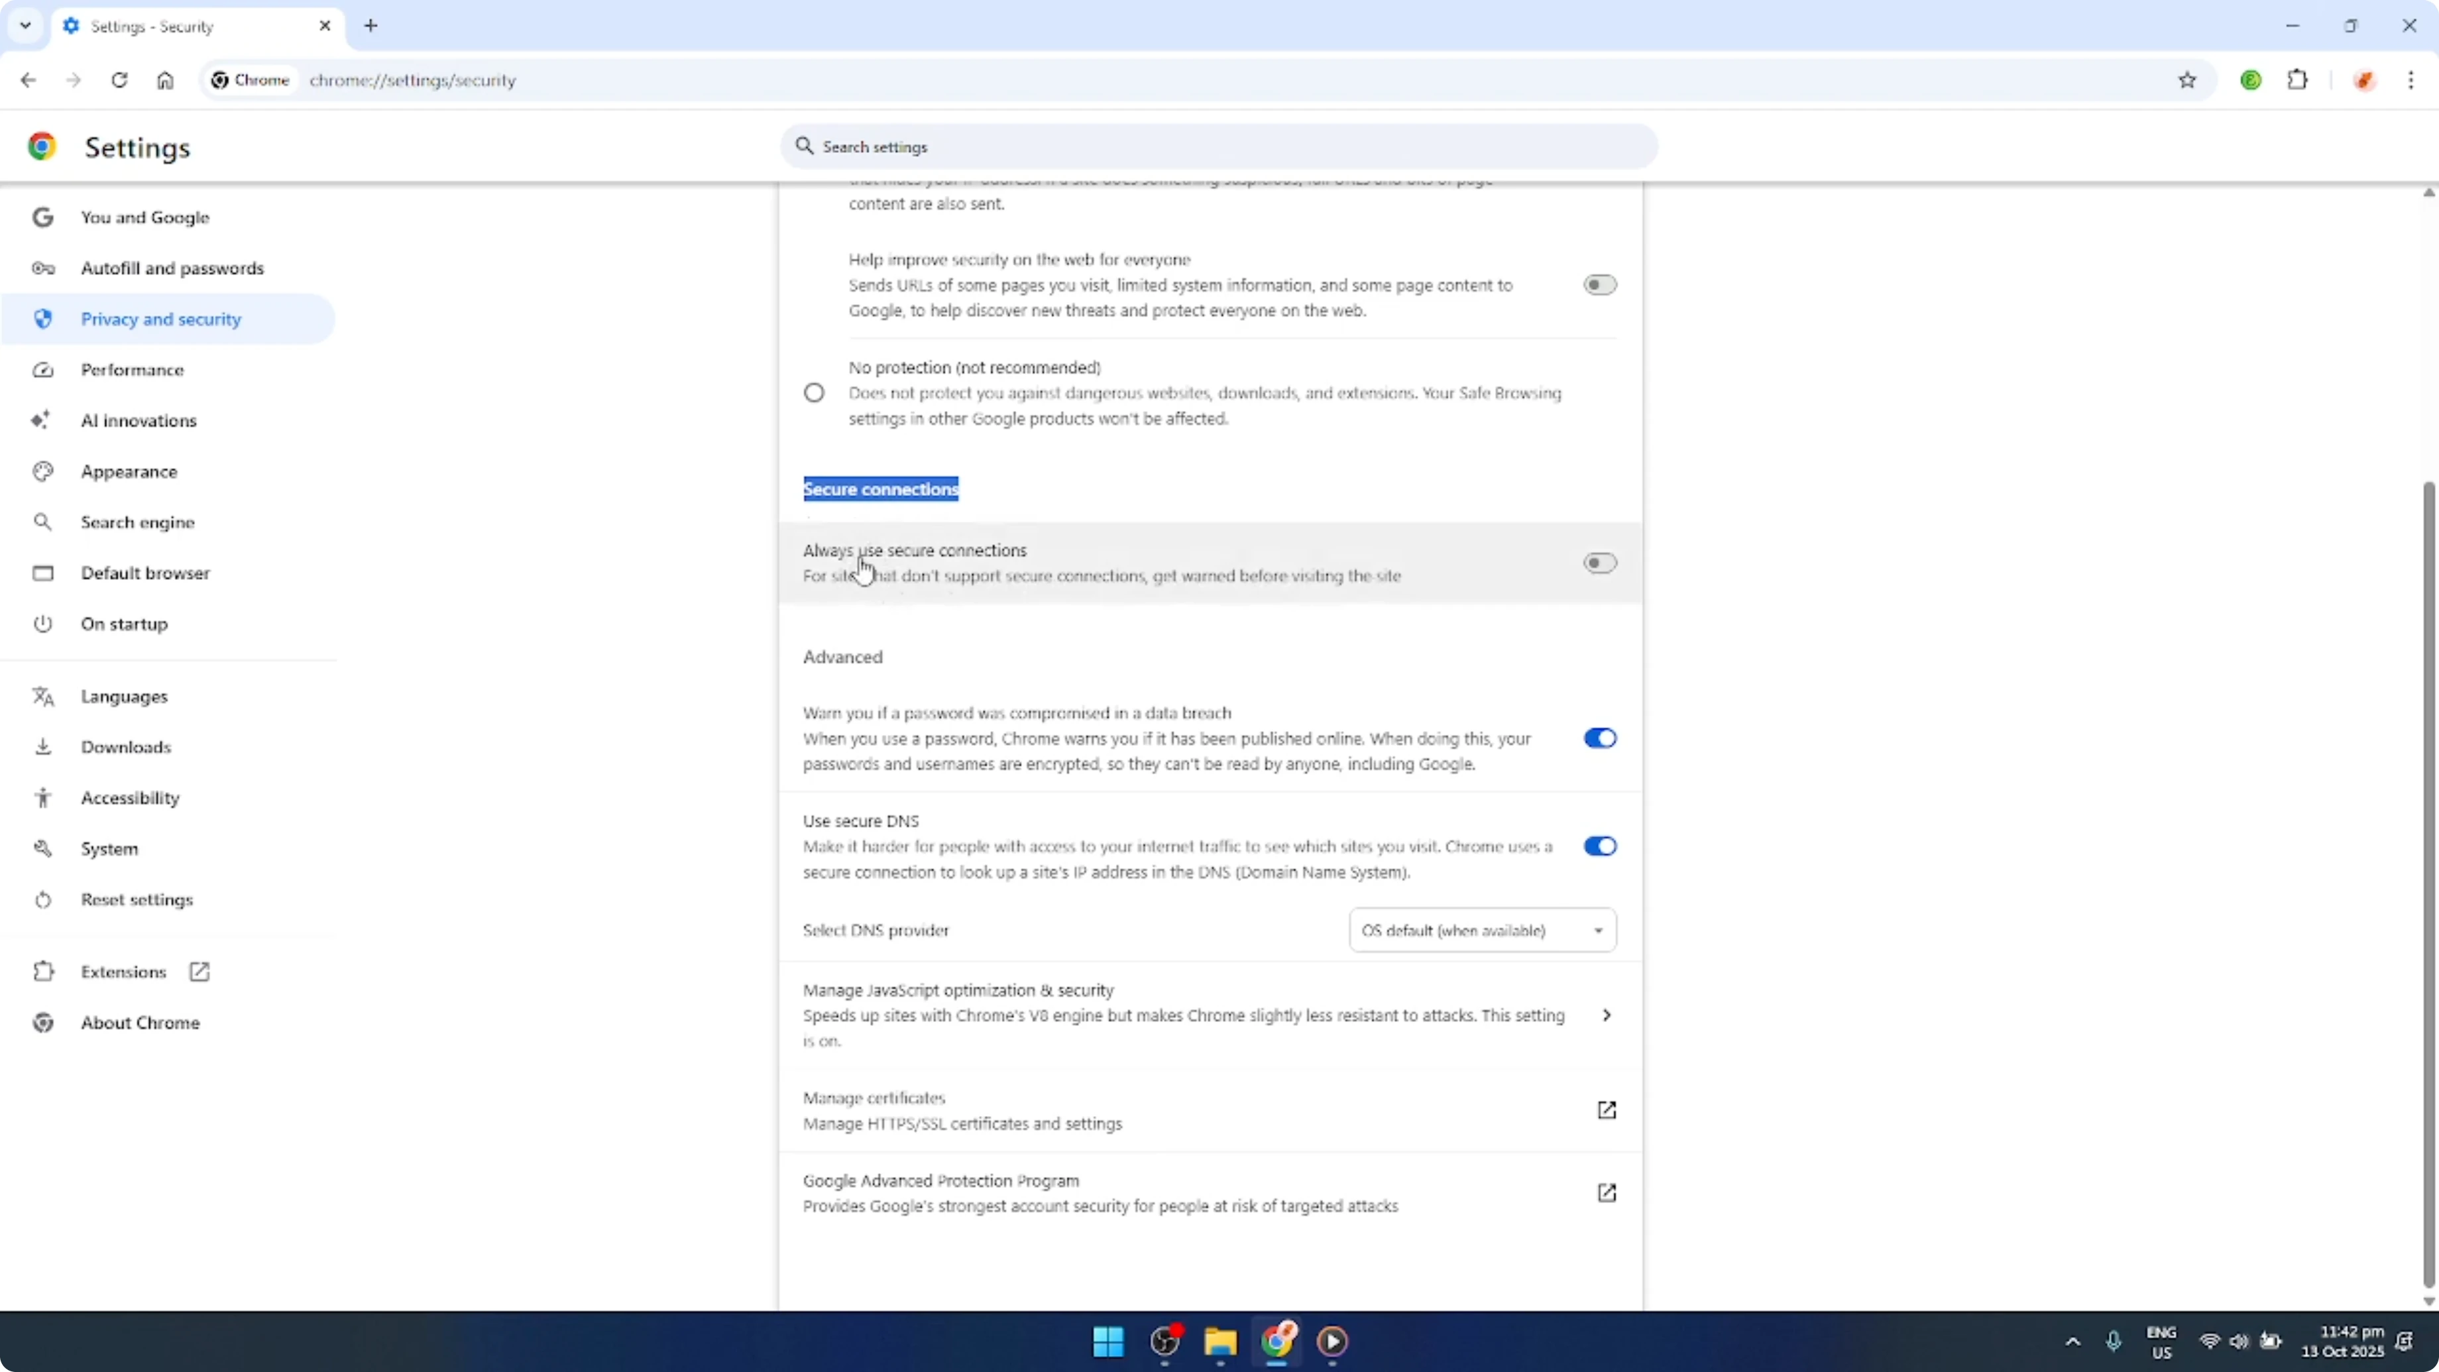Select the AI innovations section

pos(139,420)
